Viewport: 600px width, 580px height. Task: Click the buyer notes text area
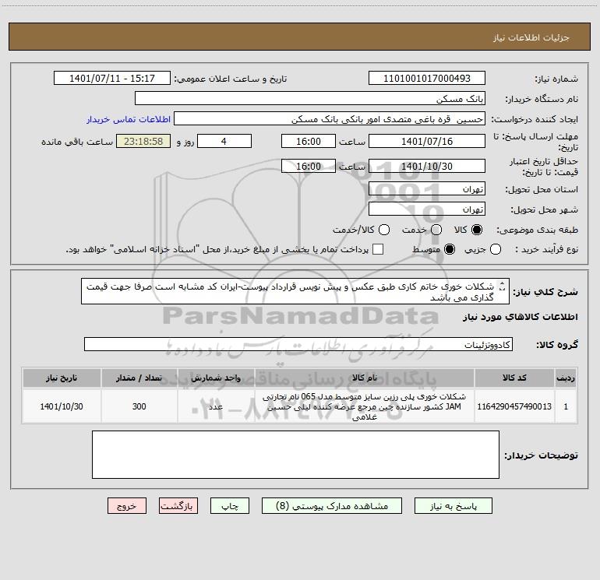pos(295,455)
